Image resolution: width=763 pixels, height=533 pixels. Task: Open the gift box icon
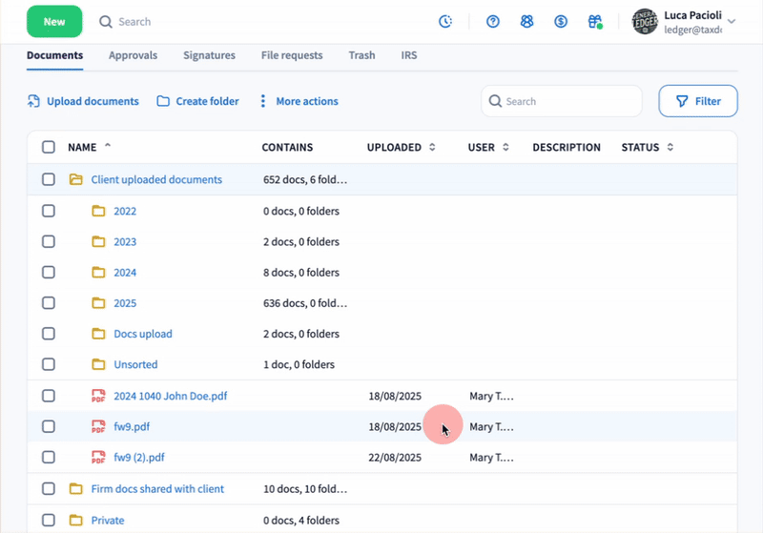coord(595,21)
